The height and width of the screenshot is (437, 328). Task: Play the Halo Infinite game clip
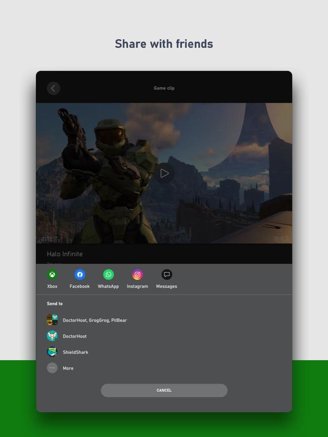164,173
